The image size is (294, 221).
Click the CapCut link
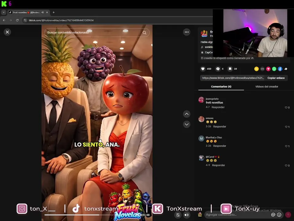point(209,52)
